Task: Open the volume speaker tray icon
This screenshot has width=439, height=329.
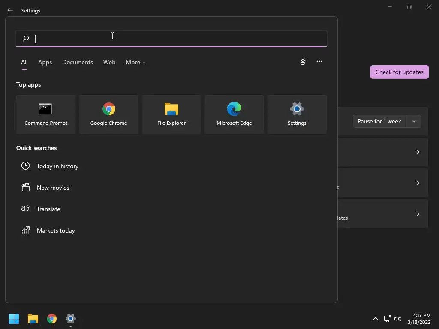Action: [x=397, y=319]
